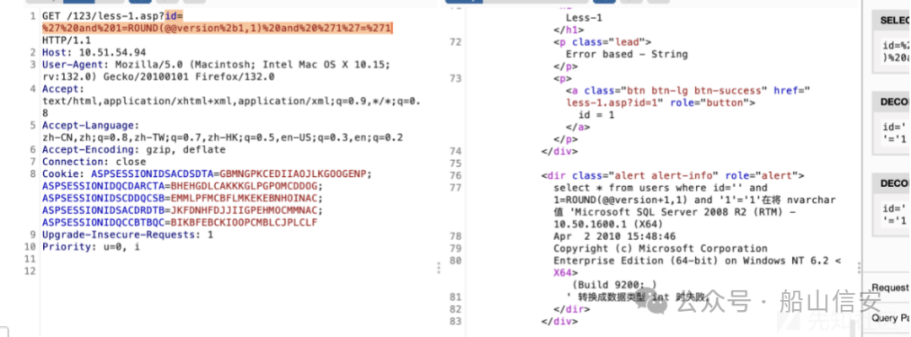Click the <p class="lead"> tag in response
Viewport: 911px width, 337px height.
[602, 42]
